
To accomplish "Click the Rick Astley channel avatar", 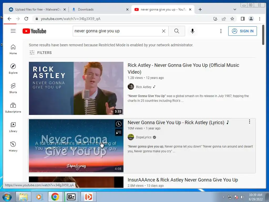I will pyautogui.click(x=131, y=87).
